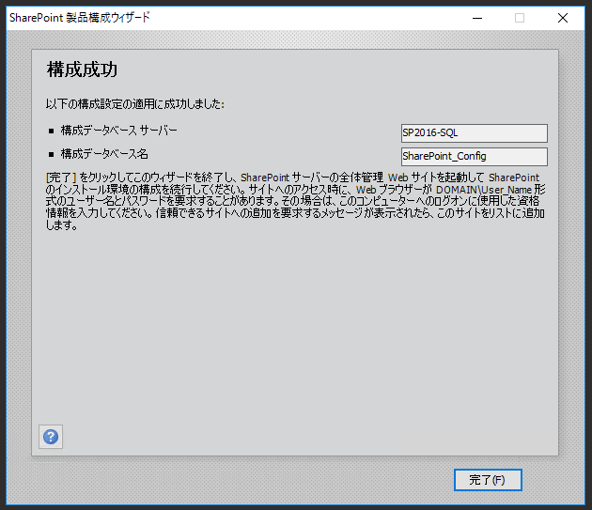The image size is (592, 510).
Task: Click the blue help question mark icon
Action: (x=51, y=437)
